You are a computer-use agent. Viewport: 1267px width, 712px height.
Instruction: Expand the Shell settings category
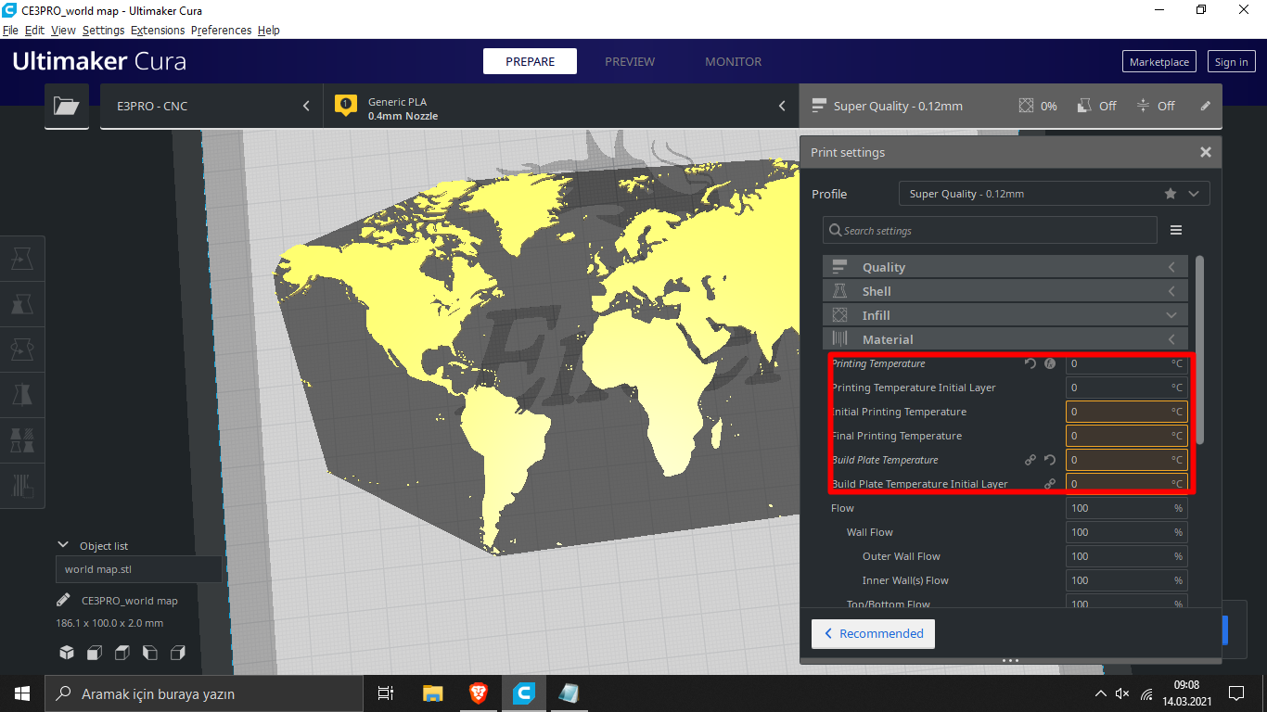click(1005, 291)
